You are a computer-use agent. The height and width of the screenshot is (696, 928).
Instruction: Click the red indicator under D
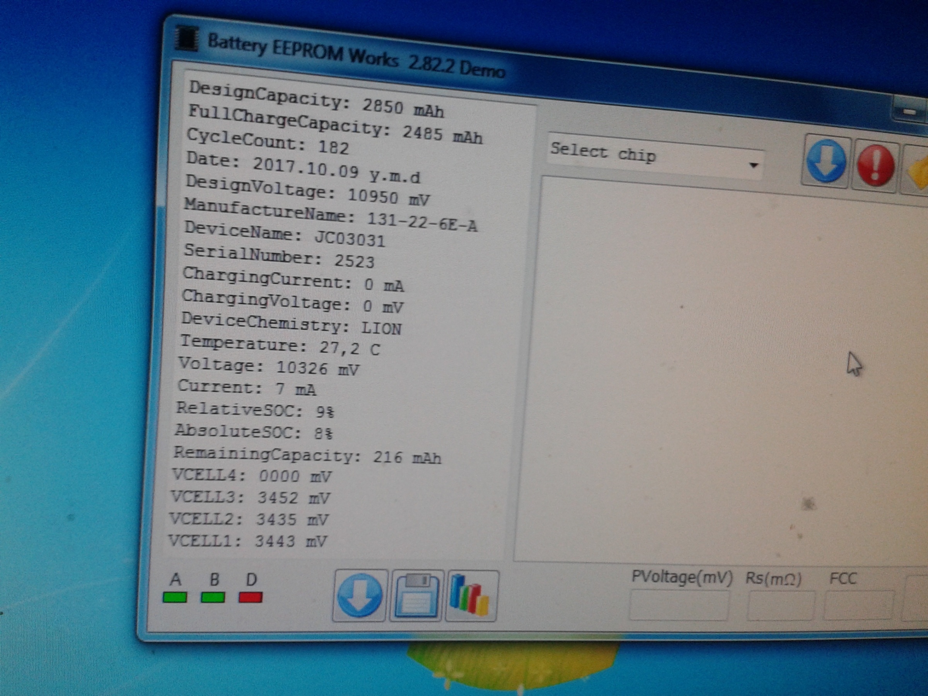click(251, 597)
